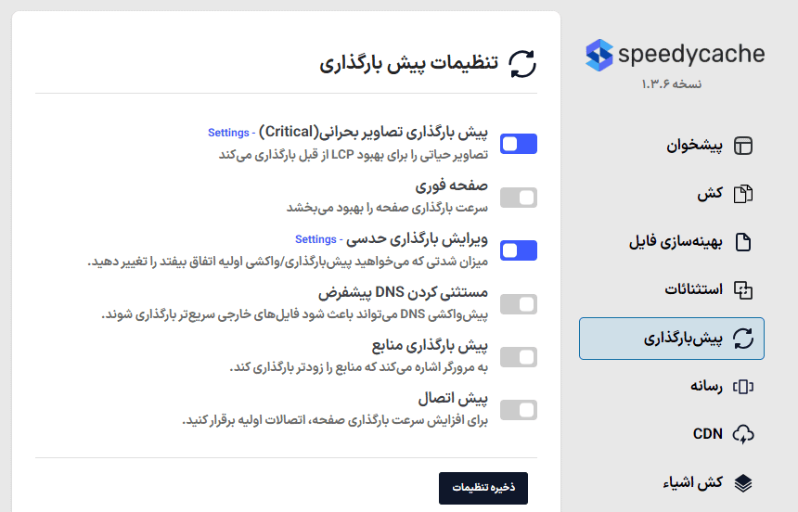Click the Cache (کش) pages icon
798x512 pixels.
click(x=743, y=194)
